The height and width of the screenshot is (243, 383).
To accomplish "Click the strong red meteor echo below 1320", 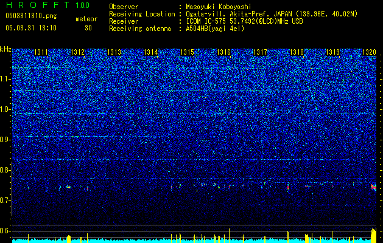I will [x=373, y=187].
